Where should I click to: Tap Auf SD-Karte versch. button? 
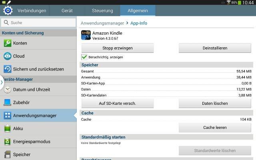118,103
